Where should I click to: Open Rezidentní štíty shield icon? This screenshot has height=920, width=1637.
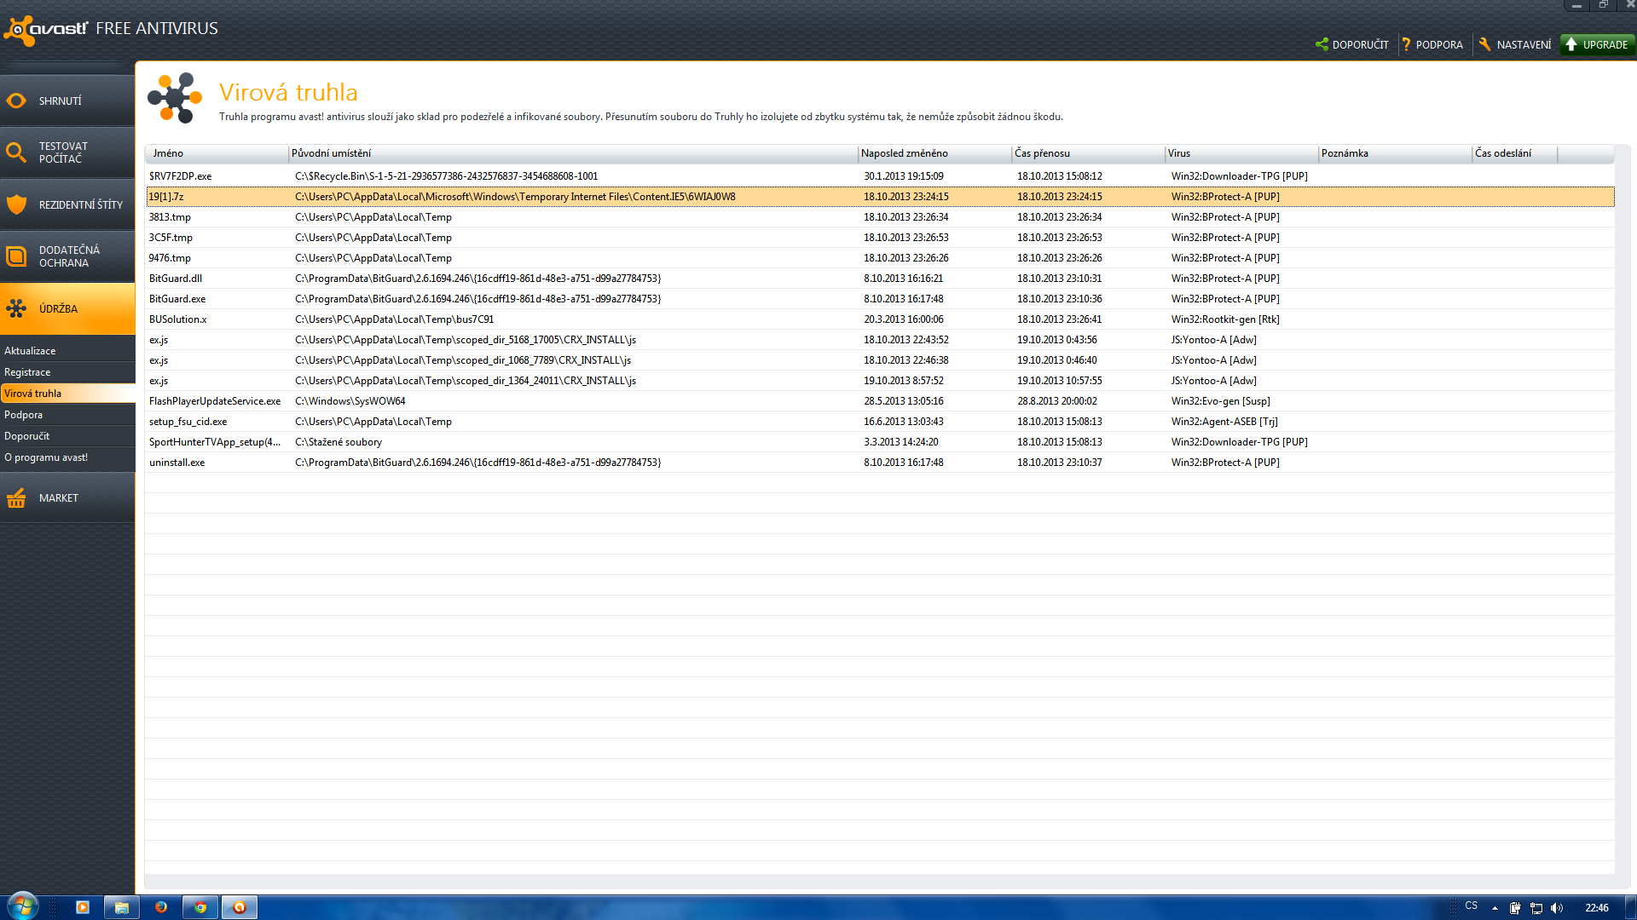click(16, 204)
